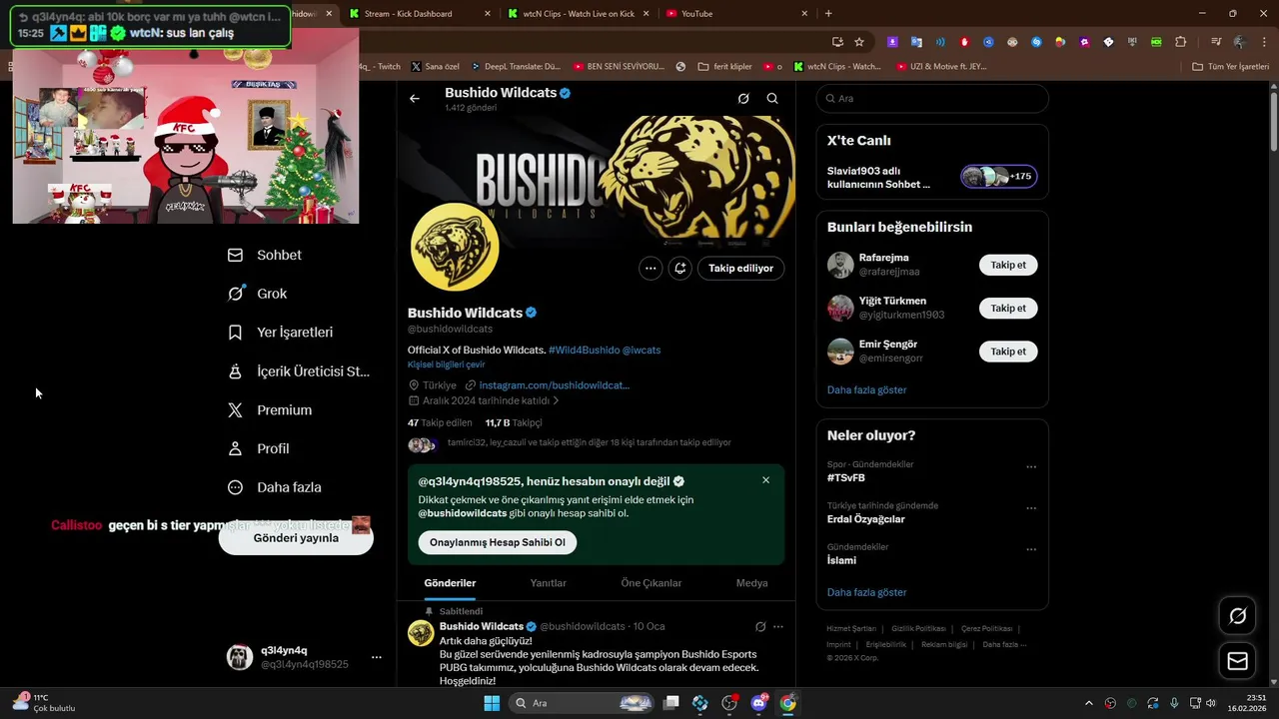
Task: Open Sohbet in the left sidebar
Action: click(x=265, y=255)
